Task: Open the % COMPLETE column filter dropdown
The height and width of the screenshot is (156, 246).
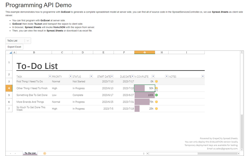Action: (x=153, y=76)
